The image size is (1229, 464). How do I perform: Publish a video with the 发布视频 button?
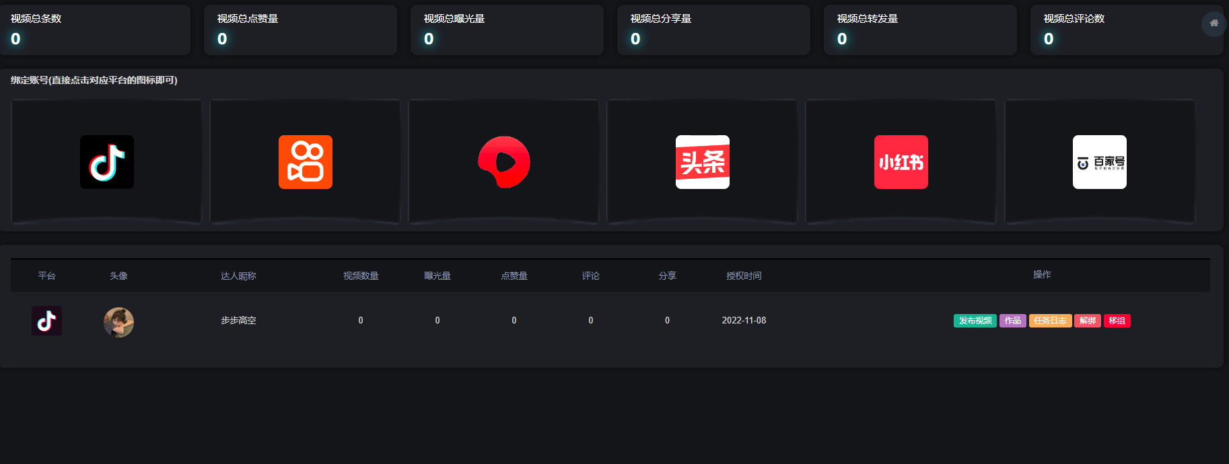(x=975, y=321)
